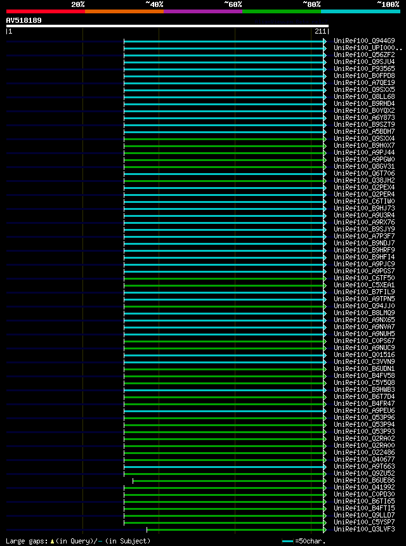Select hit UniRef100_B6UDN1
This screenshot has height=546, width=406.
[364, 369]
